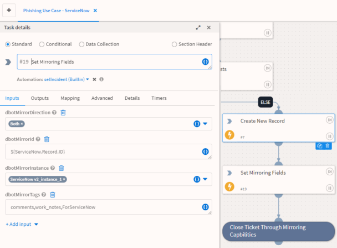Click the copy icon below Create New Record

(320, 146)
